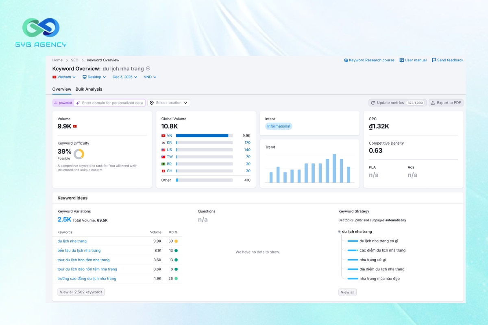Open keyword 'bến tàu du lịch nha trang'
Viewport: 488px width, 325px height.
[79, 250]
